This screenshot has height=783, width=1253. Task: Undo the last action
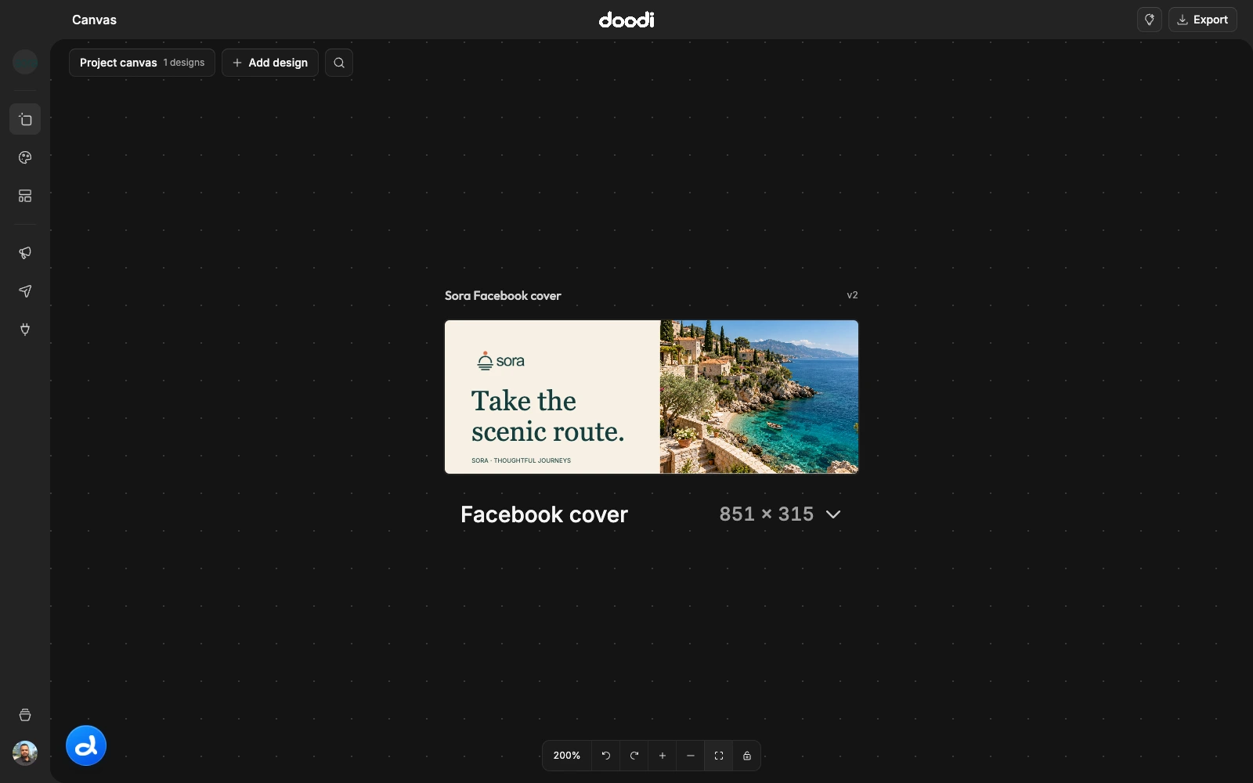click(606, 756)
